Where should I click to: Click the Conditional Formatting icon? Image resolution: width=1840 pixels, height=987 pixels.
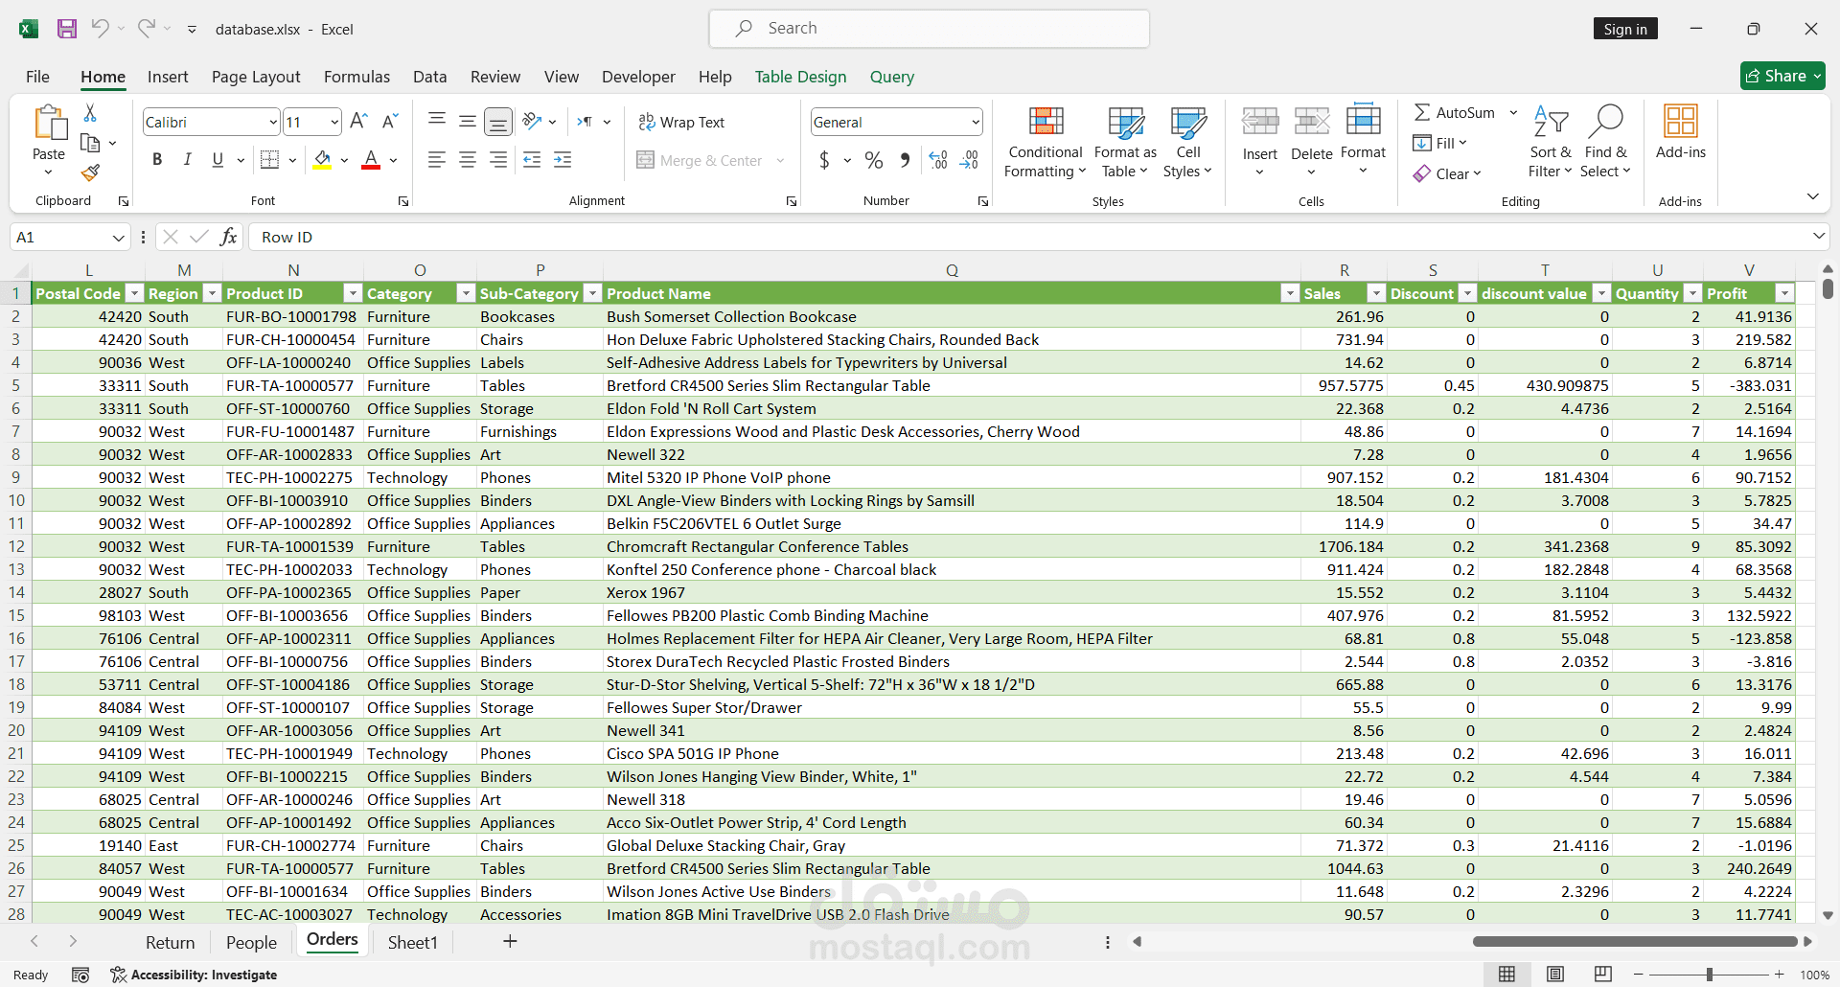pyautogui.click(x=1046, y=122)
